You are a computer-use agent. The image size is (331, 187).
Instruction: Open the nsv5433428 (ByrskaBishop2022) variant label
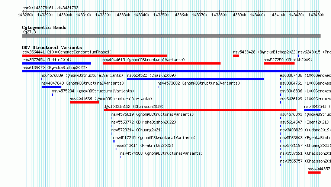(x=265, y=52)
